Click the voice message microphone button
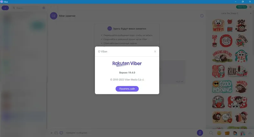This screenshot has width=254, height=137. (x=200, y=133)
